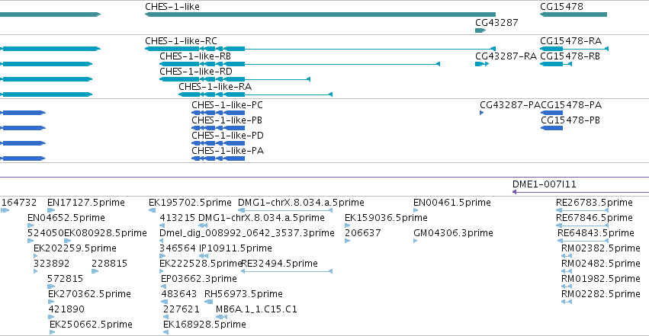Select the EST label 206637

click(x=362, y=233)
